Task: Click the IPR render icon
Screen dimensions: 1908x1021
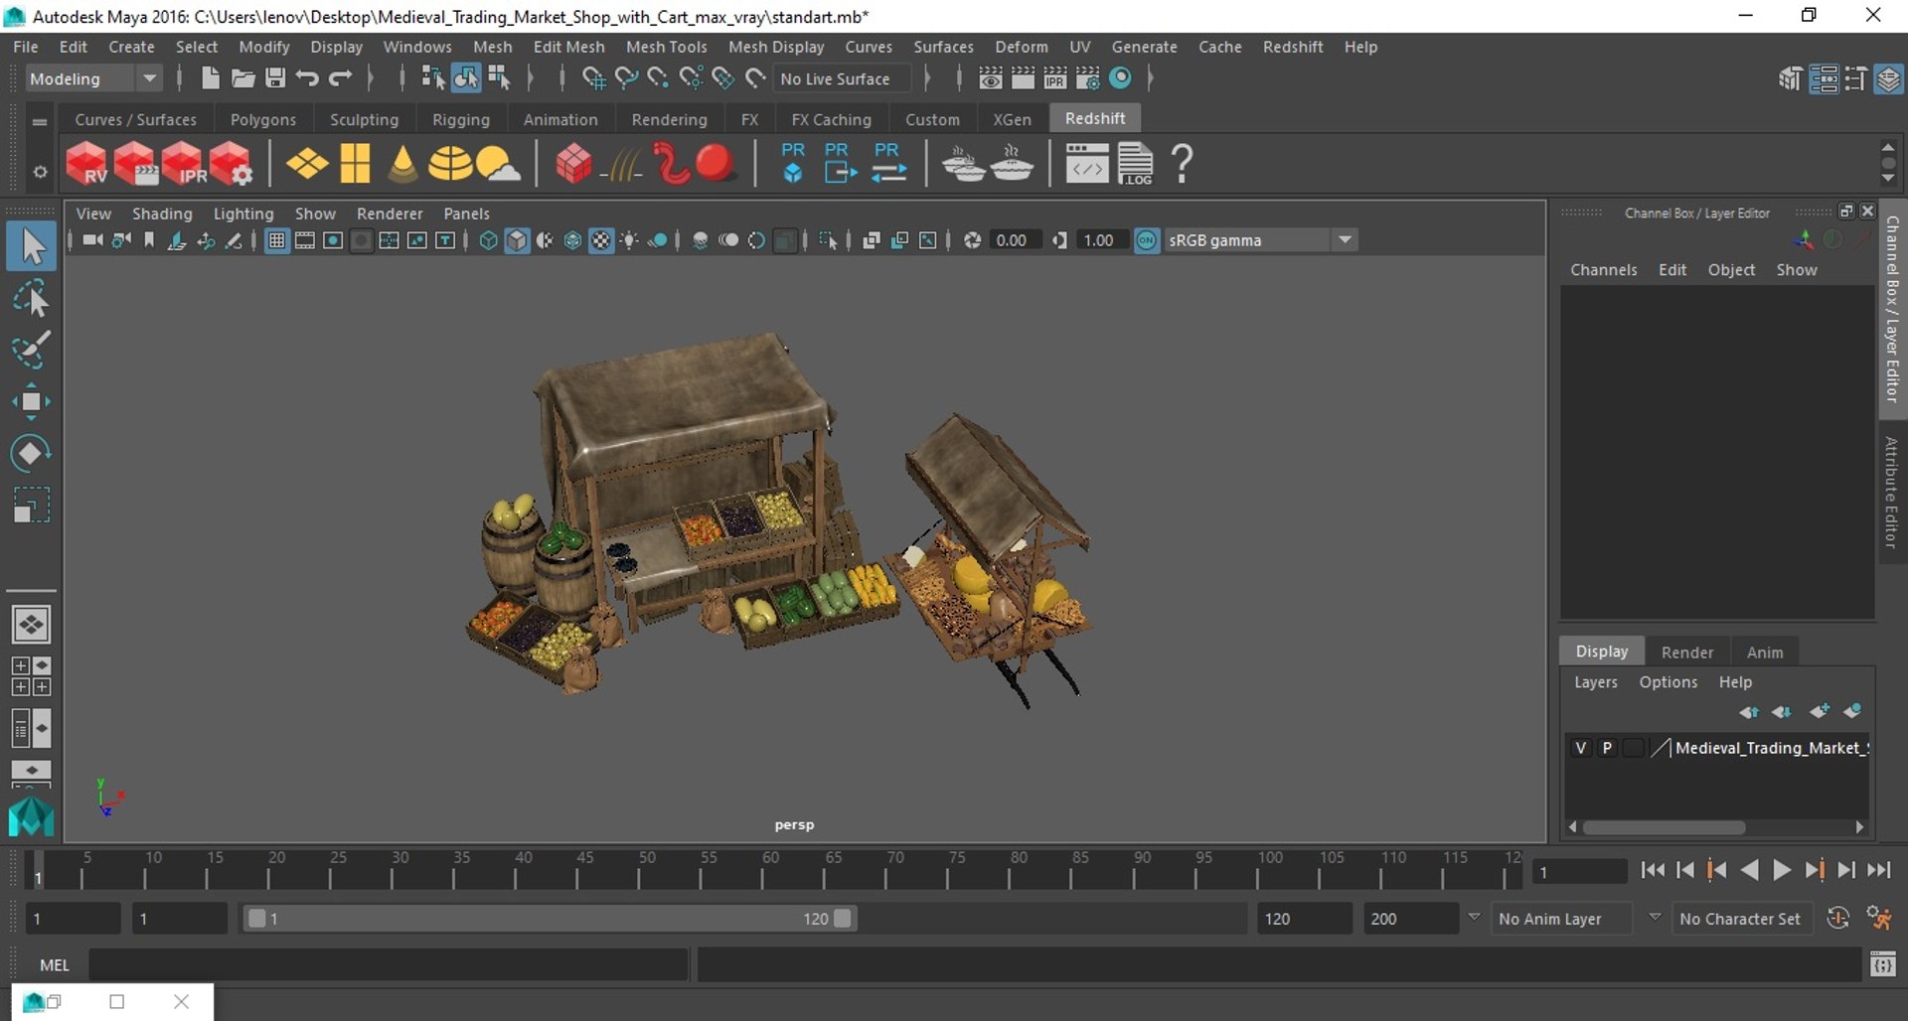Action: click(x=1055, y=78)
